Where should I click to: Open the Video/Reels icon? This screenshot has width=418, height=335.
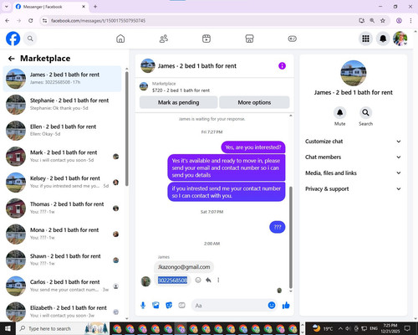tap(206, 39)
